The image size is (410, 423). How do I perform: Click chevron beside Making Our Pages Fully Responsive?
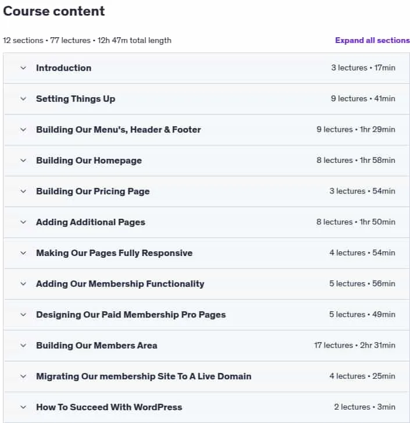[x=23, y=253]
